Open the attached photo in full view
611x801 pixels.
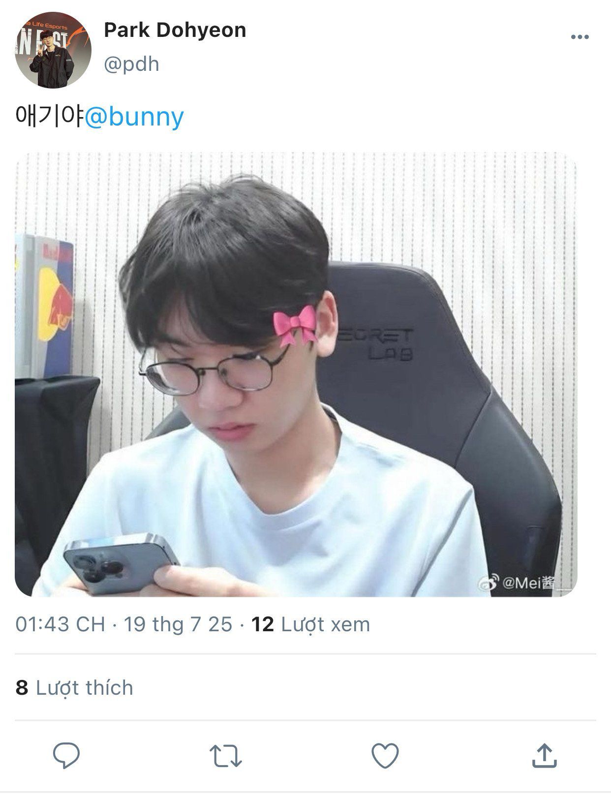(x=296, y=374)
